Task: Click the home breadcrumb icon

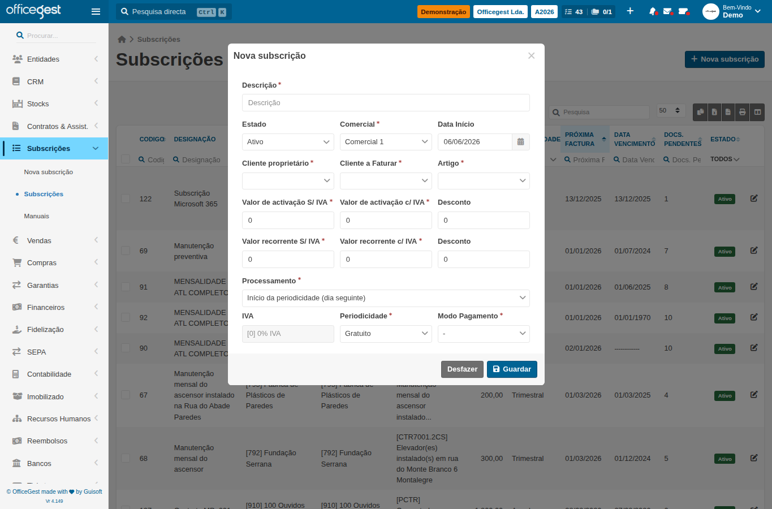Action: (x=122, y=39)
